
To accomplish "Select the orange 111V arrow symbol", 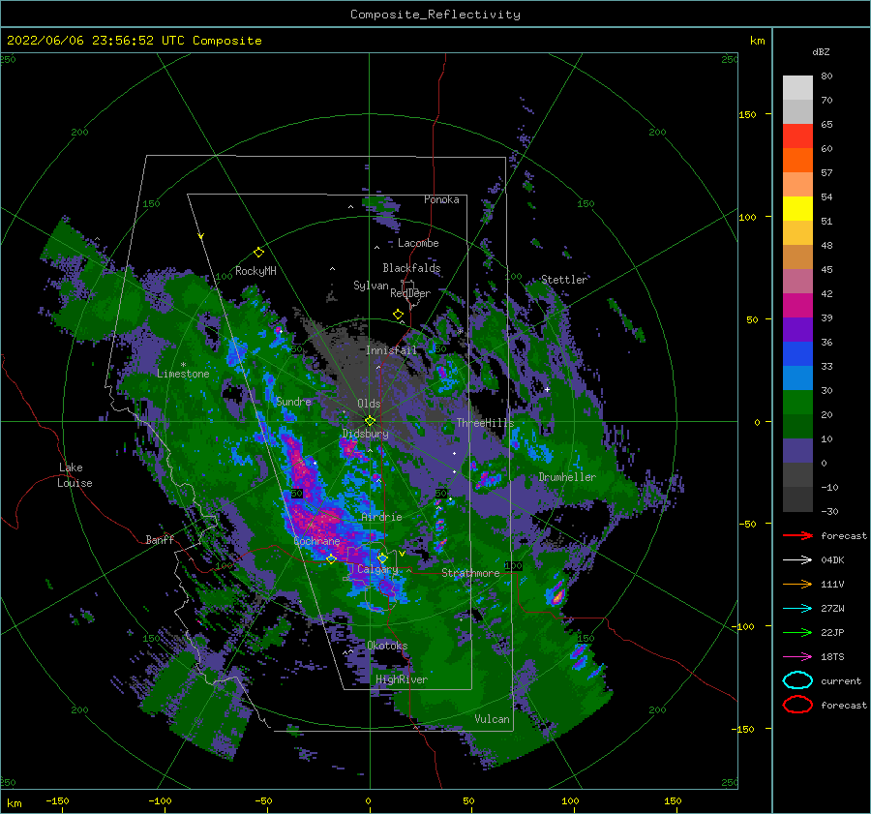I will pyautogui.click(x=797, y=584).
